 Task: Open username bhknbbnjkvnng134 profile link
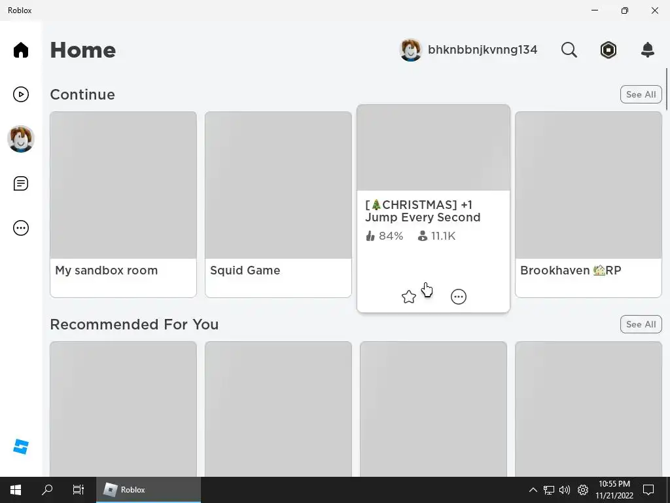pos(482,50)
